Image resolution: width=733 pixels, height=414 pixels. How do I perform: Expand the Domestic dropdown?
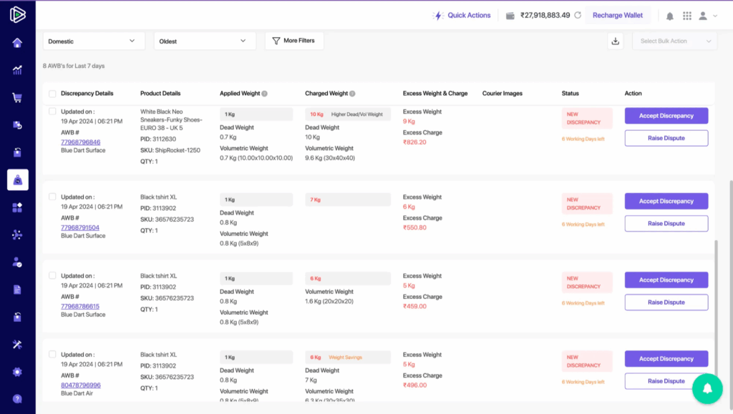coord(94,41)
